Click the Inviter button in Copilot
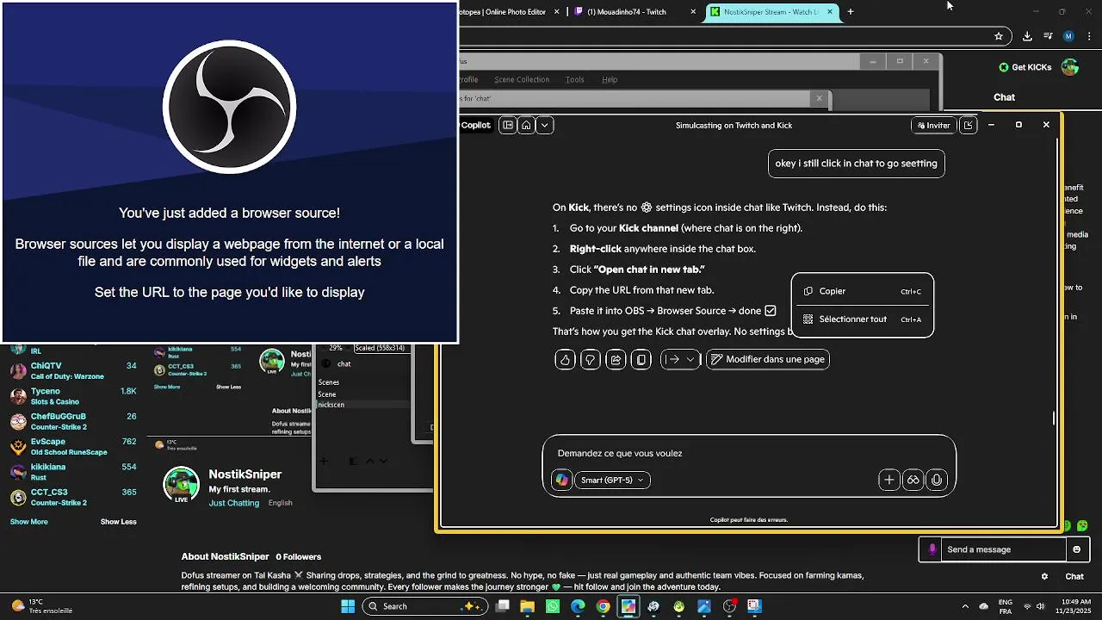1102x620 pixels. point(933,125)
